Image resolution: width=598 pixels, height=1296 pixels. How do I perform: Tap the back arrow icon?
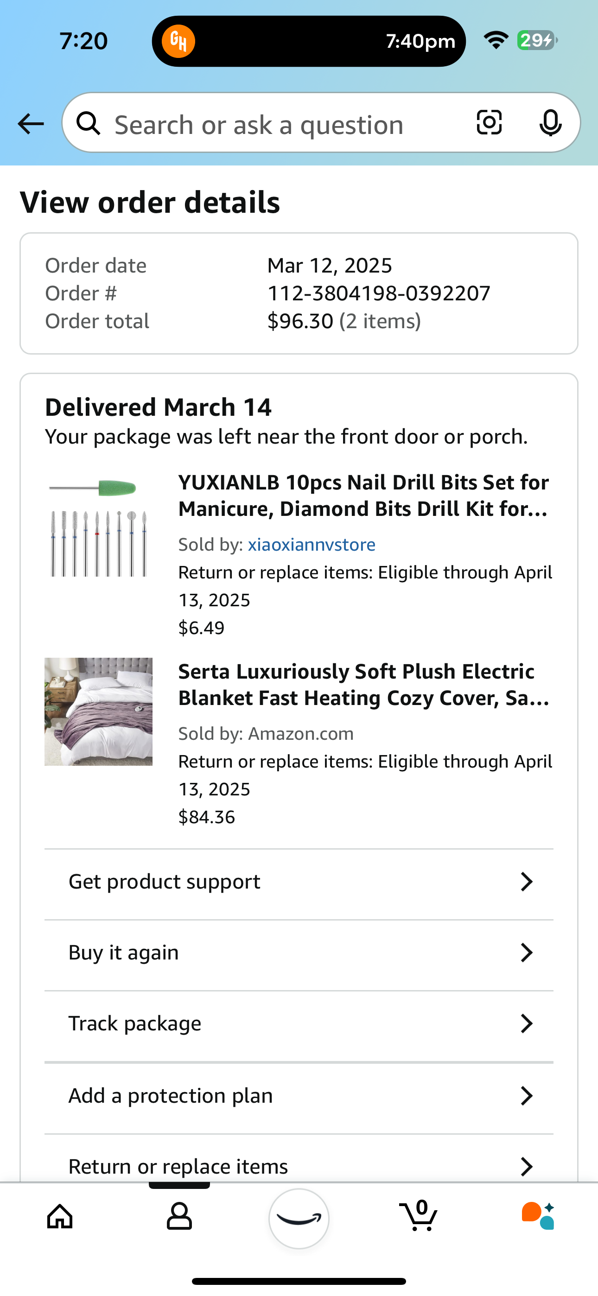pos(31,124)
